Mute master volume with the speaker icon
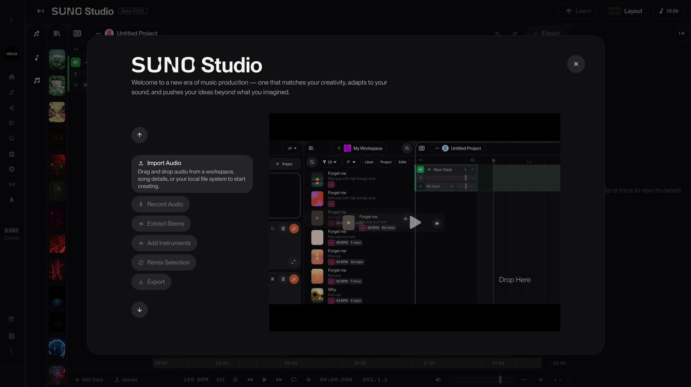This screenshot has width=691, height=387. pyautogui.click(x=437, y=379)
